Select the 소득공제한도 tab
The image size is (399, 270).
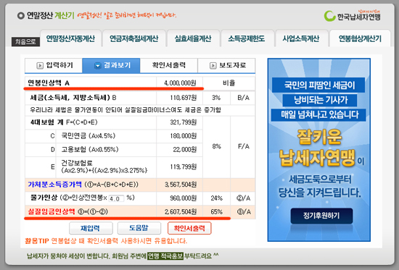point(247,38)
